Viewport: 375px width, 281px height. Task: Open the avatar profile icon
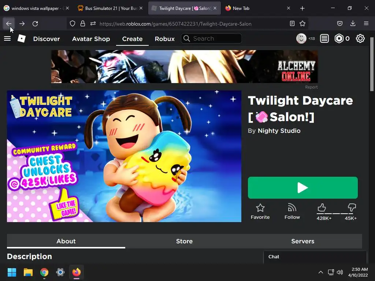(301, 38)
